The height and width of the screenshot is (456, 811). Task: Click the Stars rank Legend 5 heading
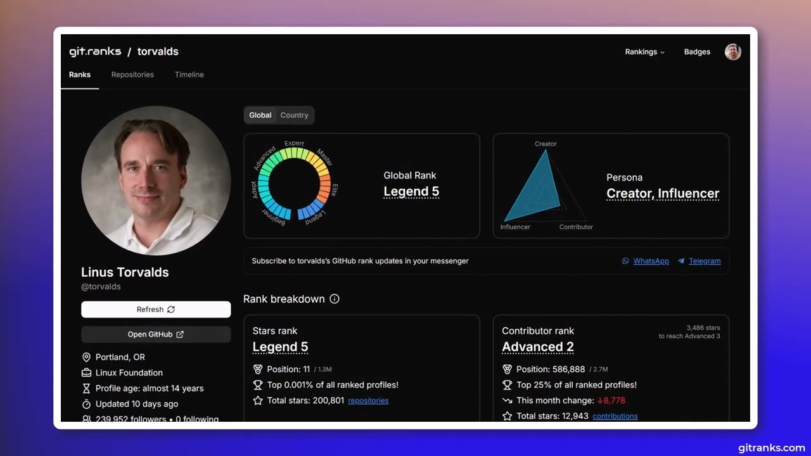280,347
